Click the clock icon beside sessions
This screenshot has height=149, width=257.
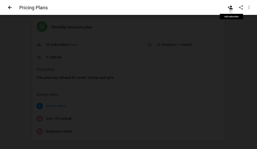click(150, 45)
